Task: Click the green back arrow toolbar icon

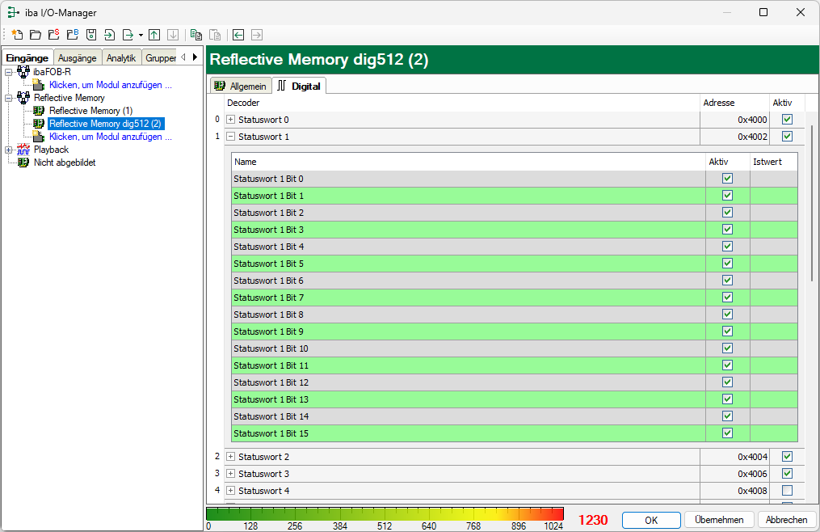Action: (x=238, y=35)
